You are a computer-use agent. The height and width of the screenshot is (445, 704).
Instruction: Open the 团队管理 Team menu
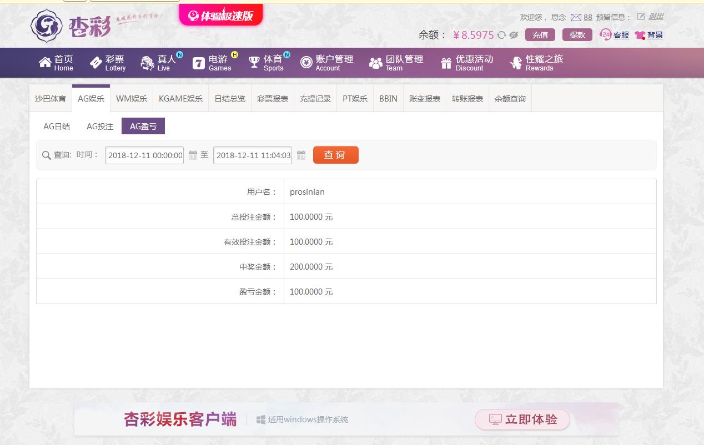(x=396, y=63)
